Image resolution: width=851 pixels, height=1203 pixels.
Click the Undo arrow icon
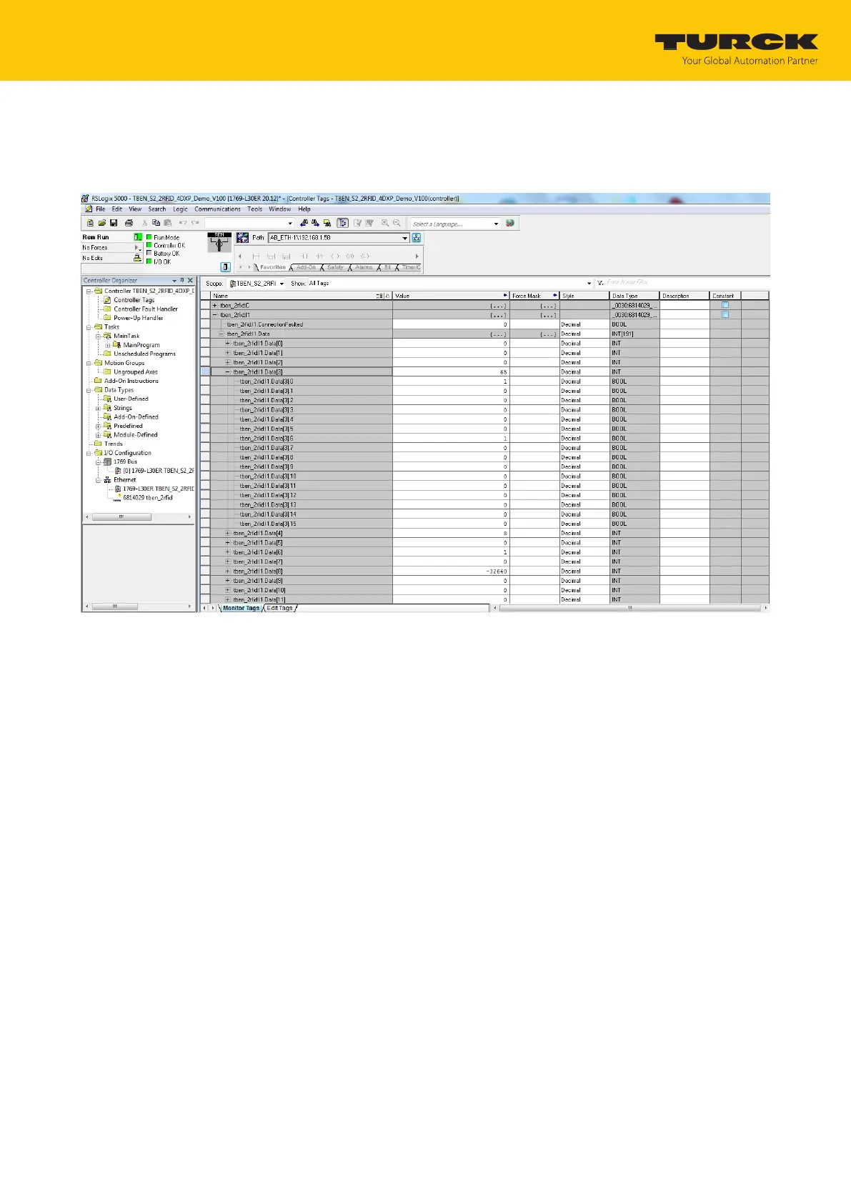(183, 223)
